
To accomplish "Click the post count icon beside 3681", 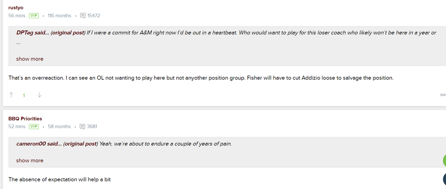I will (83, 127).
